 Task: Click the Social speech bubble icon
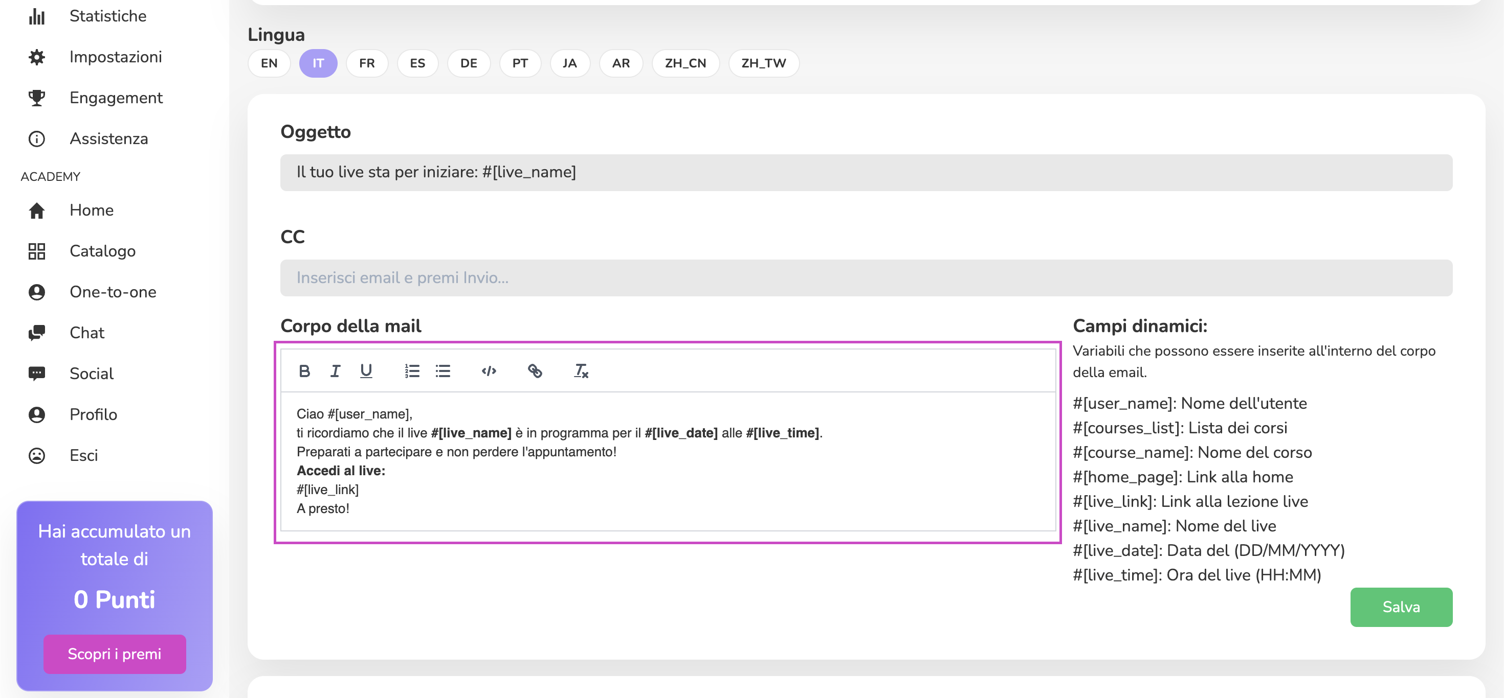(37, 374)
